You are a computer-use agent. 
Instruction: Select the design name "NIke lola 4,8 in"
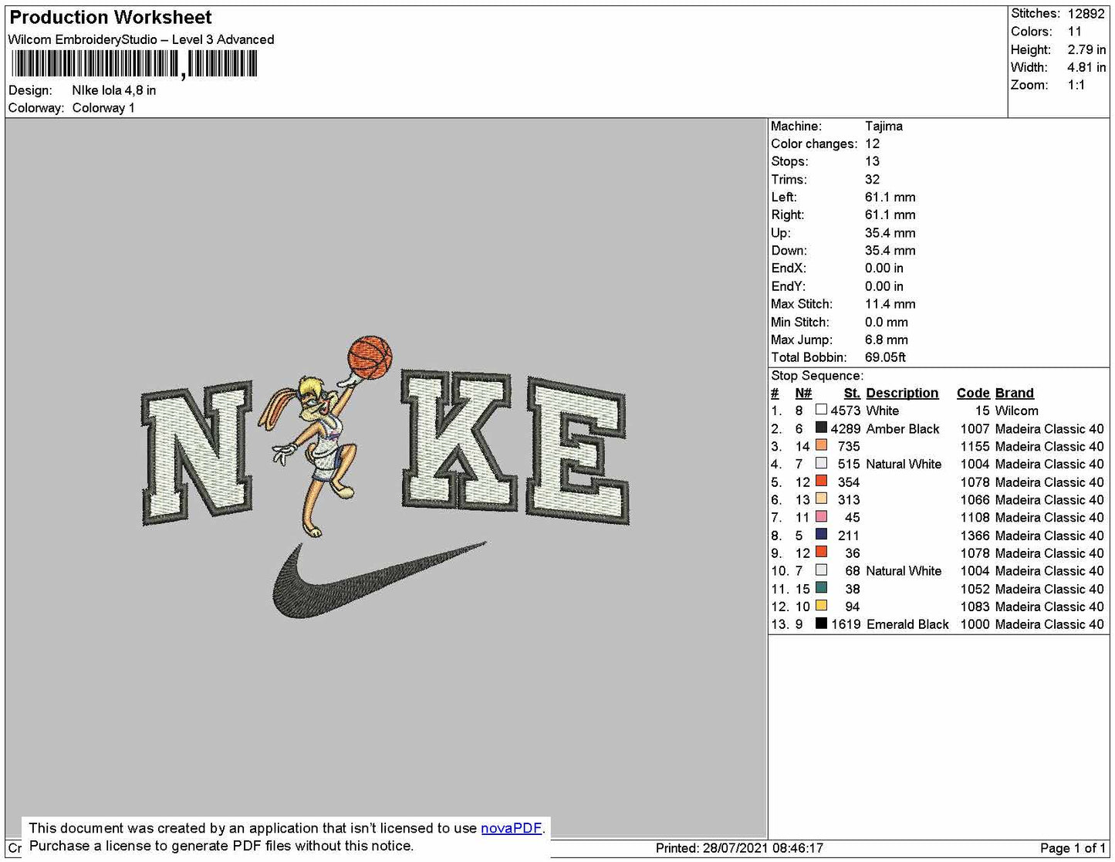[114, 90]
